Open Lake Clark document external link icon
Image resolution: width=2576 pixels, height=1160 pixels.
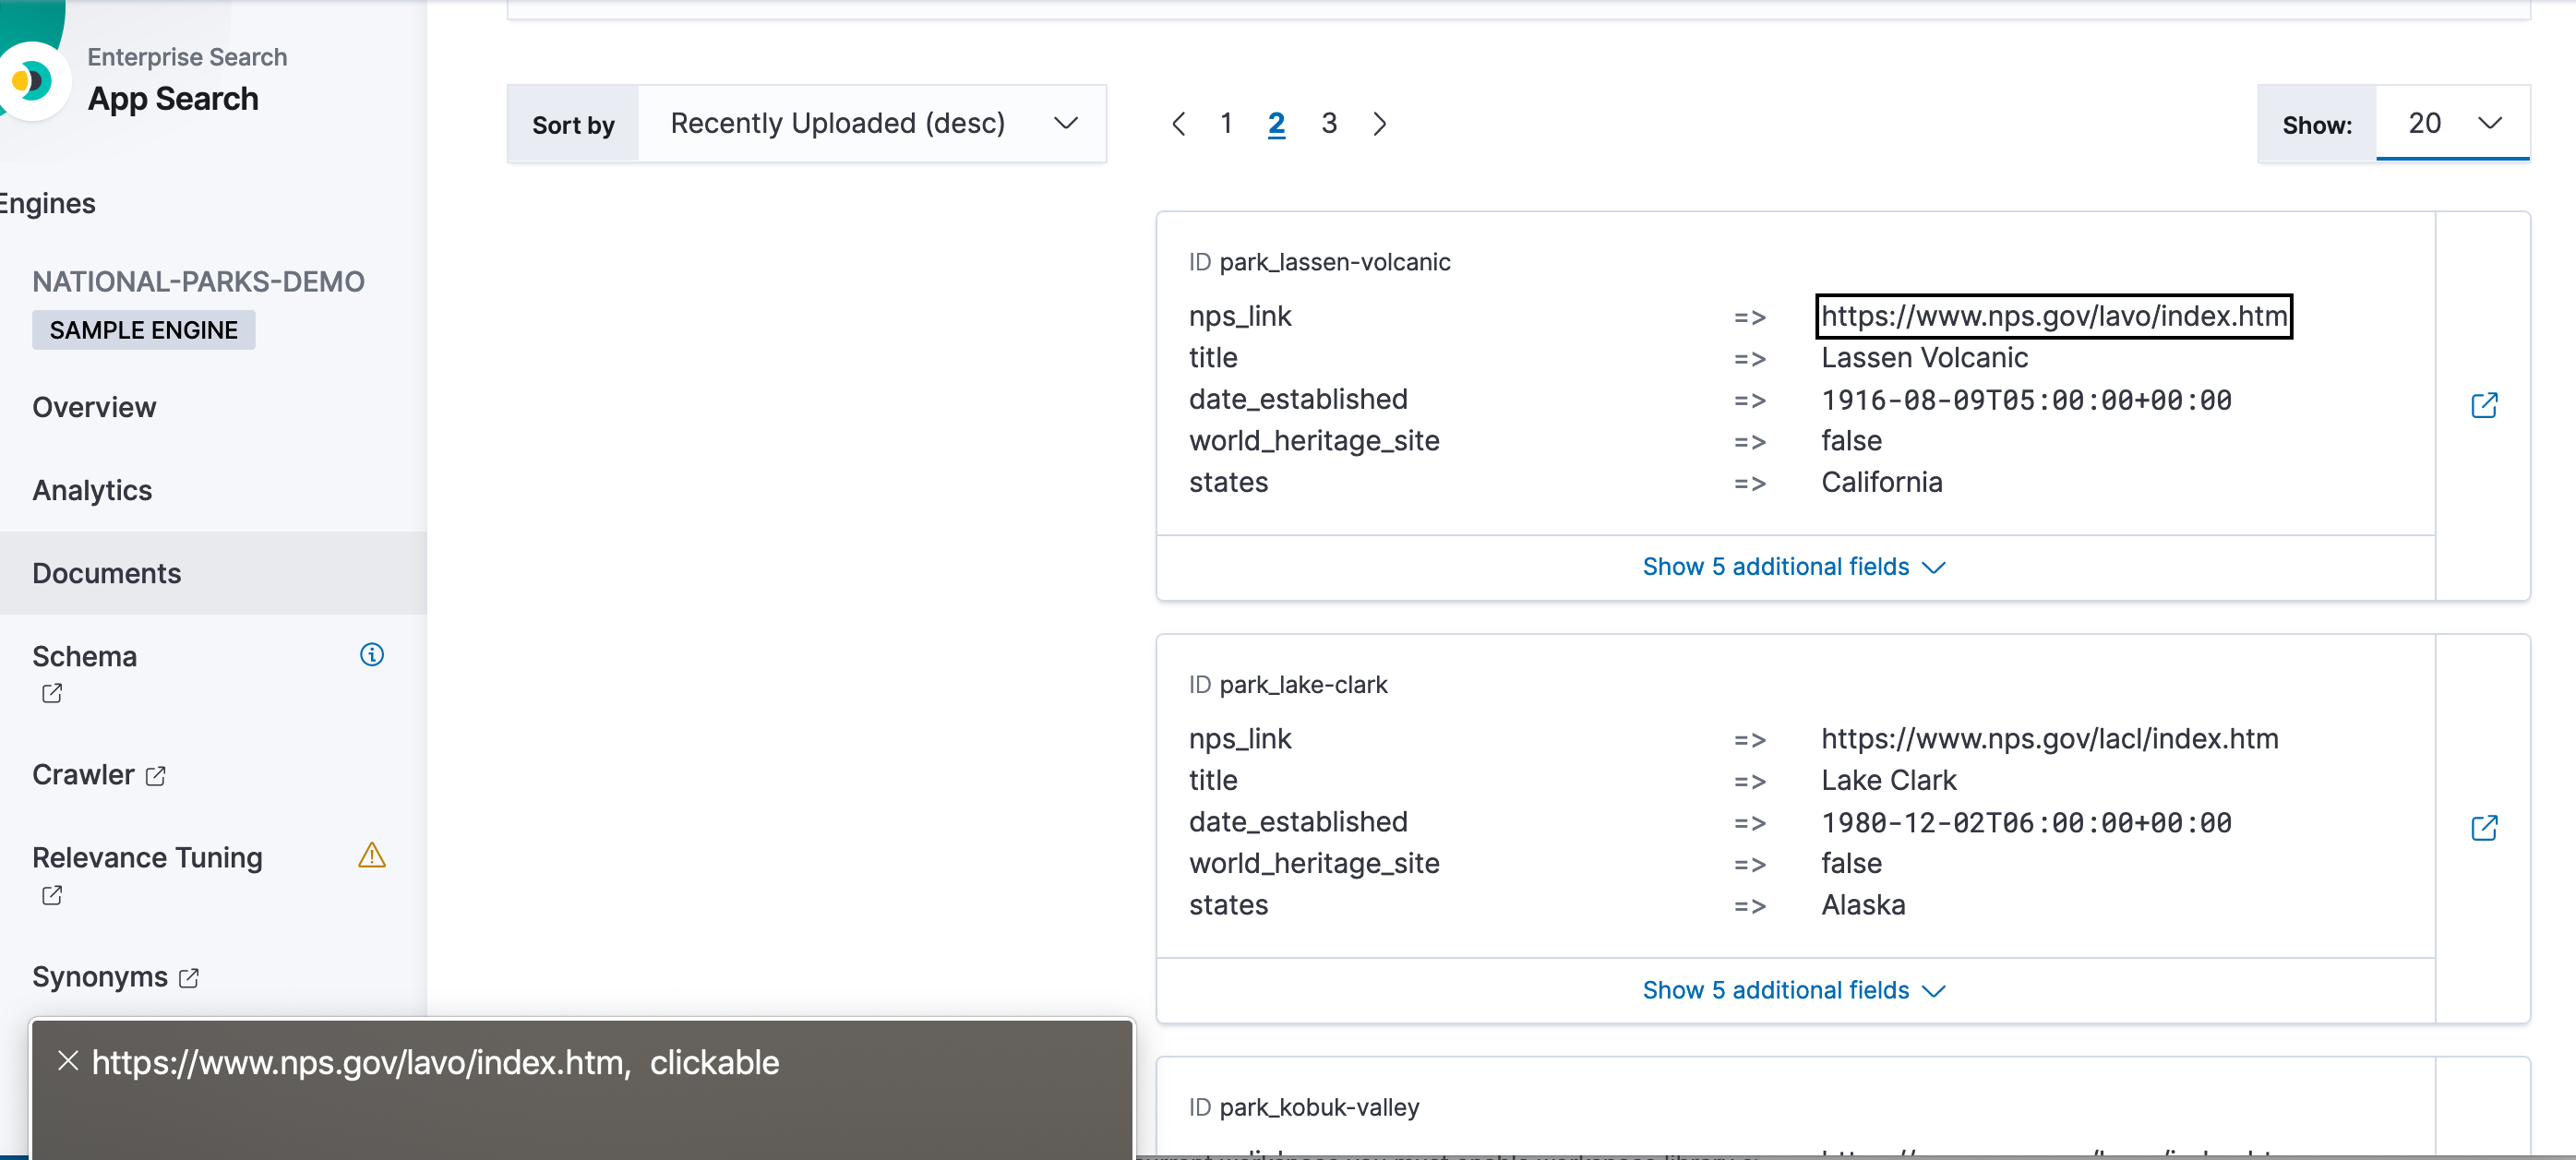[x=2483, y=828]
